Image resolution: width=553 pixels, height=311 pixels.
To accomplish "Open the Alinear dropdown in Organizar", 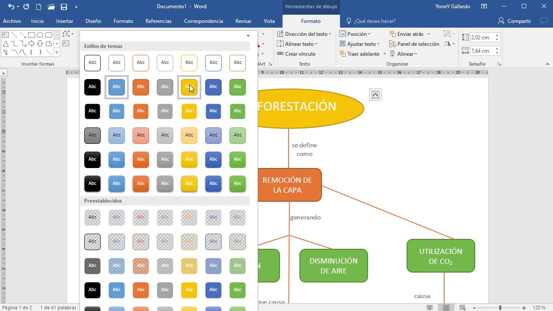I will coord(404,54).
